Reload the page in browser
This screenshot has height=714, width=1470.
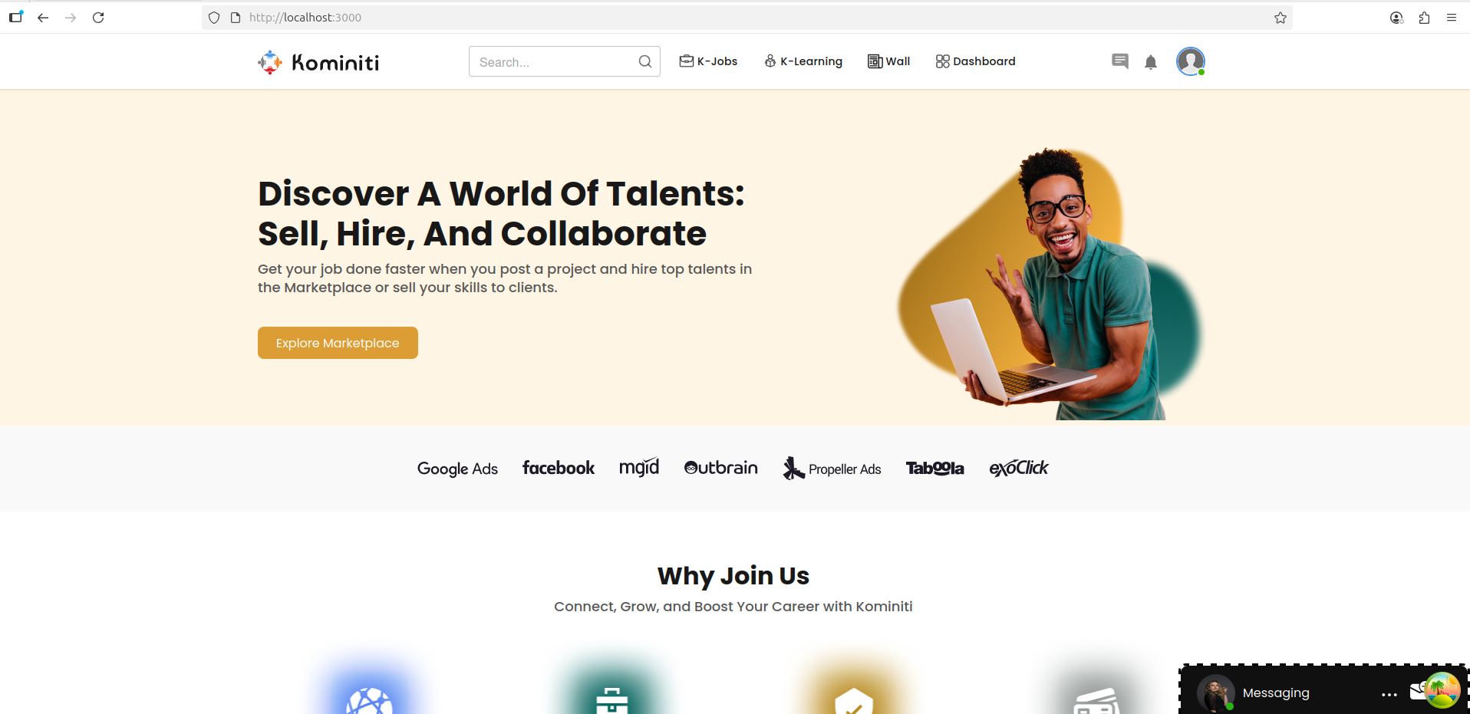(98, 18)
